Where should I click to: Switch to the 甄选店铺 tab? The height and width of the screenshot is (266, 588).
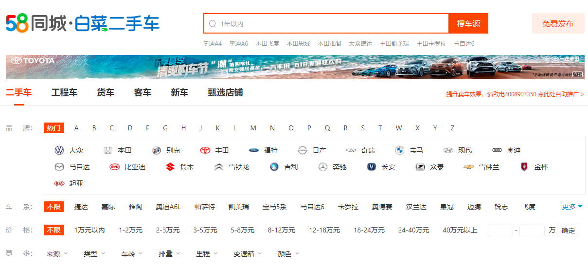(225, 92)
